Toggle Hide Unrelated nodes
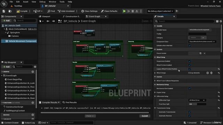Screen dimensions: 223x125 (x=66, y=11)
